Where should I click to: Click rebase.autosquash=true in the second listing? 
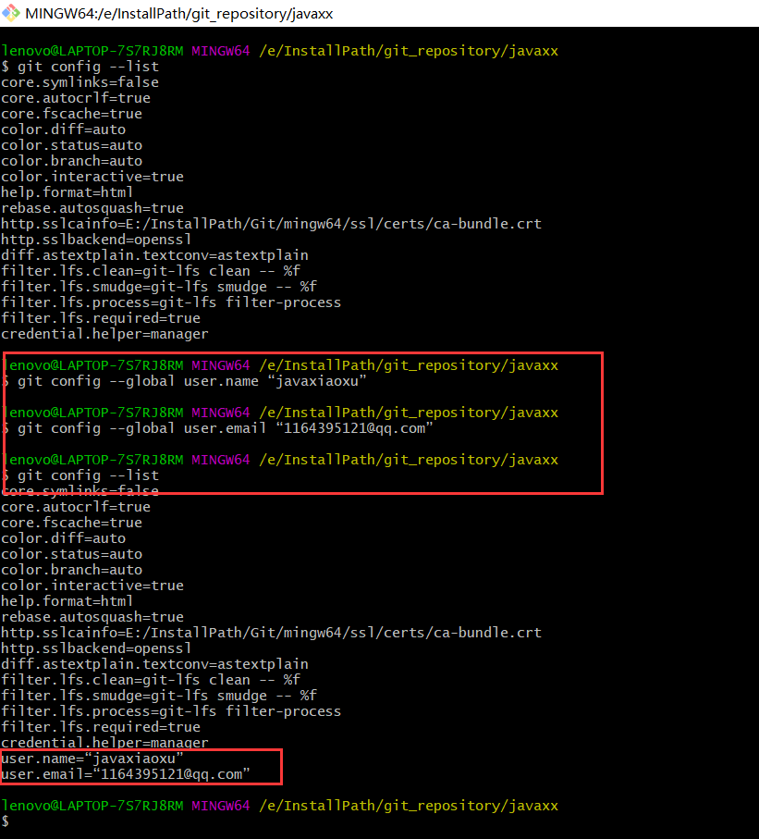pos(92,616)
